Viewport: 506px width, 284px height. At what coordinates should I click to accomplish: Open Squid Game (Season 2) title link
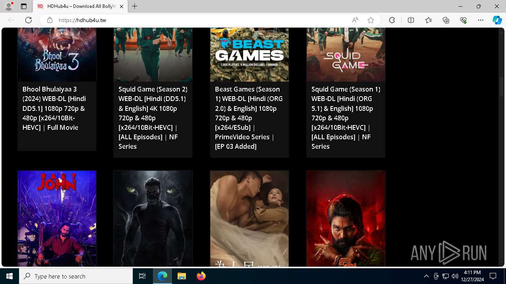(153, 118)
